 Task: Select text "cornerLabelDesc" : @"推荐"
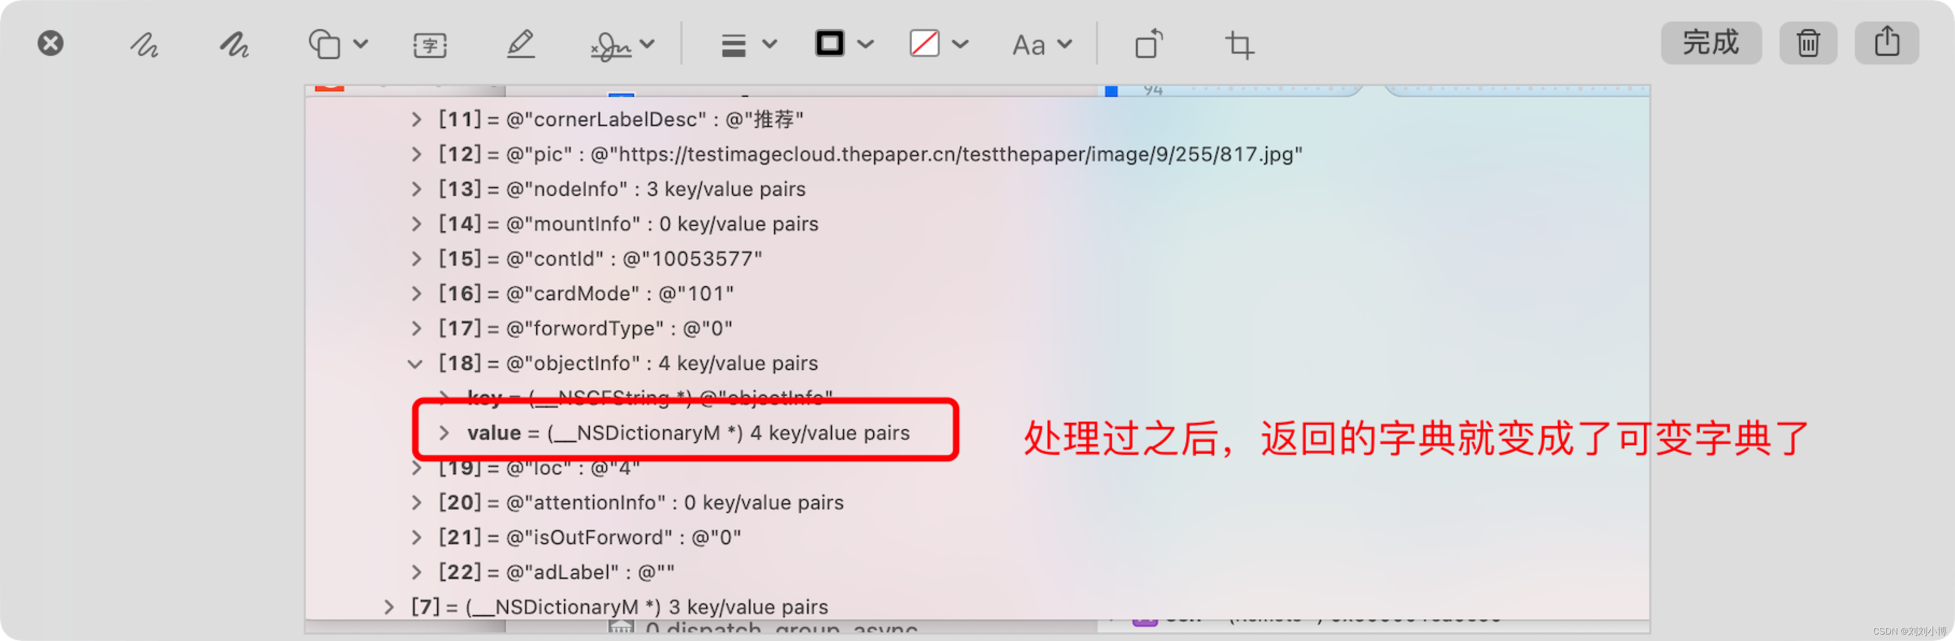[x=654, y=119]
